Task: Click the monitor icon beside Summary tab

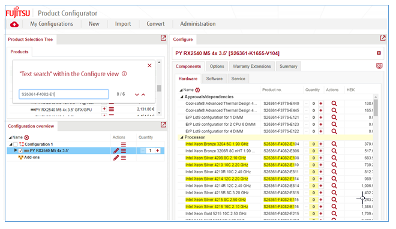Action: click(x=379, y=66)
